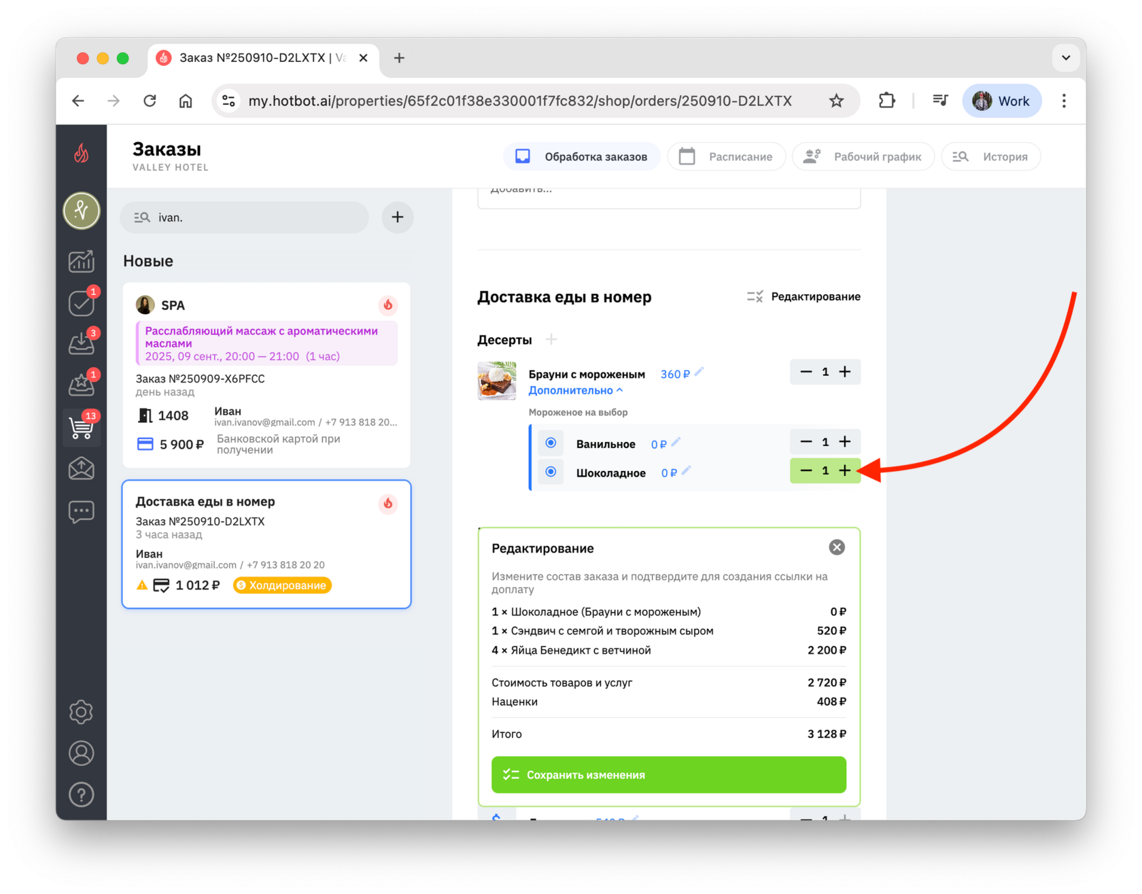Screen dimensions: 1142x894
Task: Switch to История tab
Action: 990,156
